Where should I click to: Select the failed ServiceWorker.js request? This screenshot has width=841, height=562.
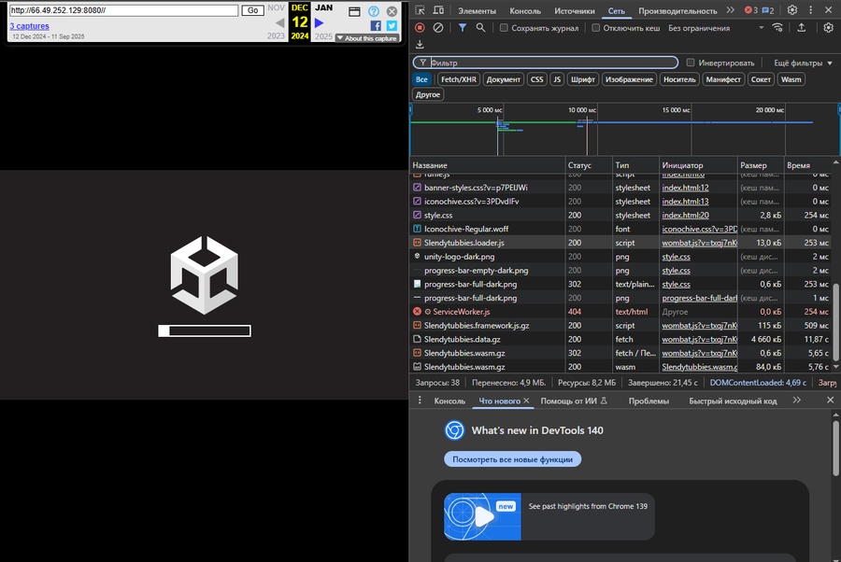pos(621,311)
